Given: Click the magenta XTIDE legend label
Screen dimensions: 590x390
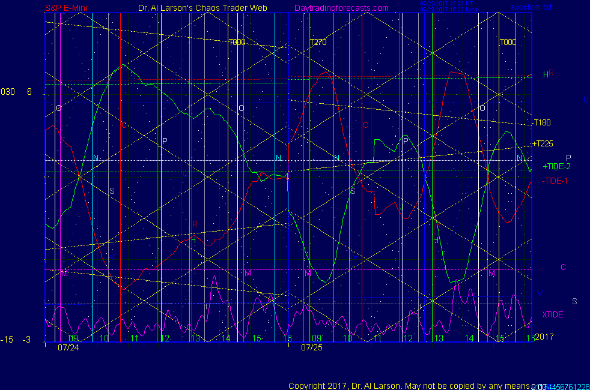Looking at the screenshot, I should [x=552, y=314].
